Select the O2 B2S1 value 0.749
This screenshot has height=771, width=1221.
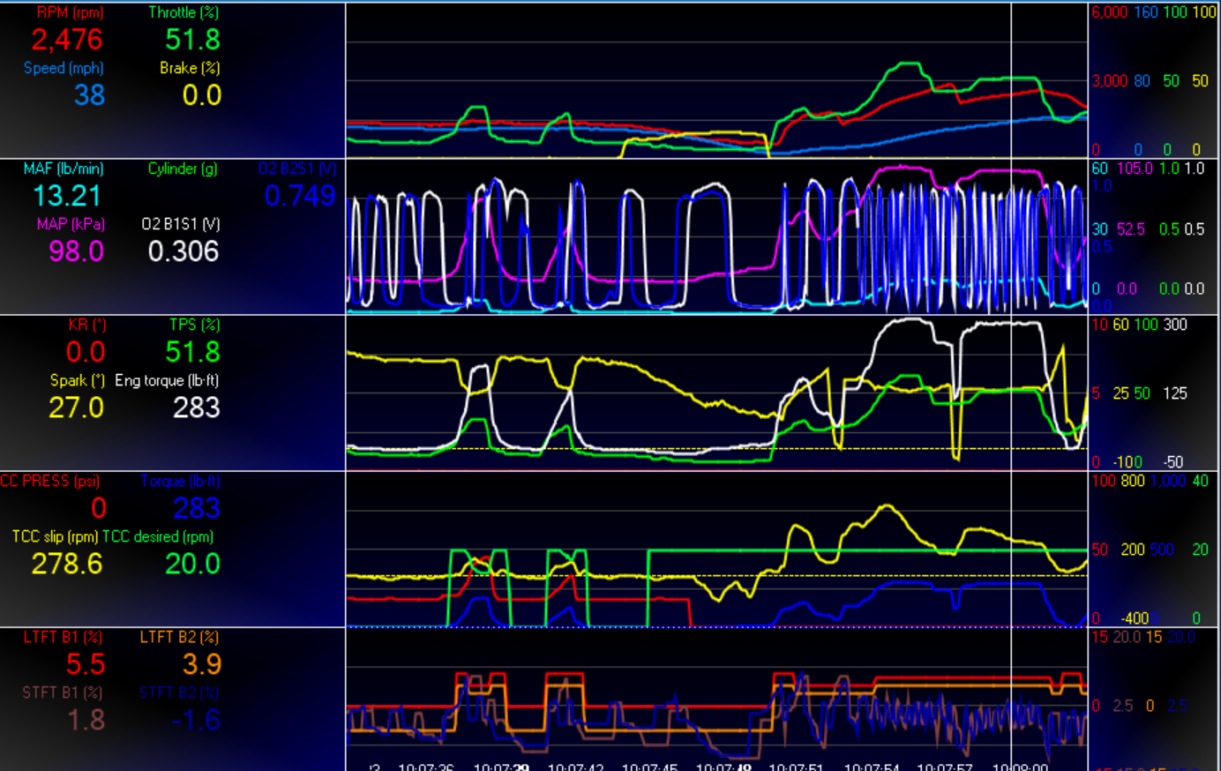[x=300, y=196]
